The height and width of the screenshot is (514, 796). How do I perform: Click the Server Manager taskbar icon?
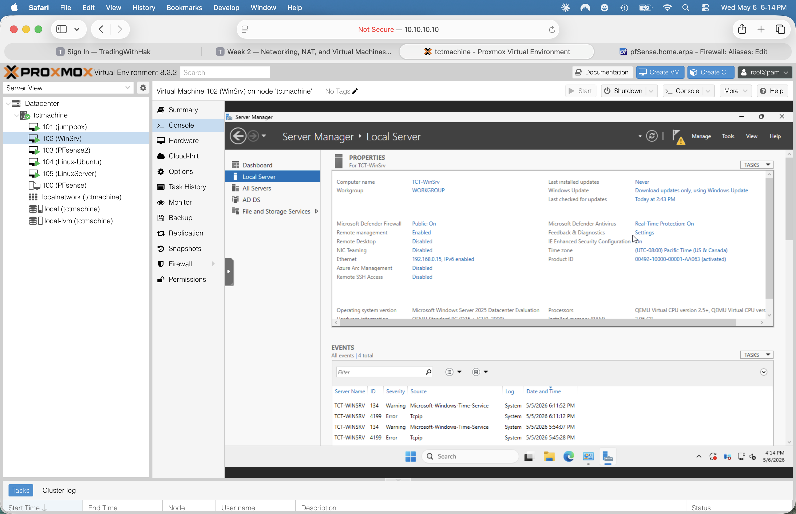608,456
